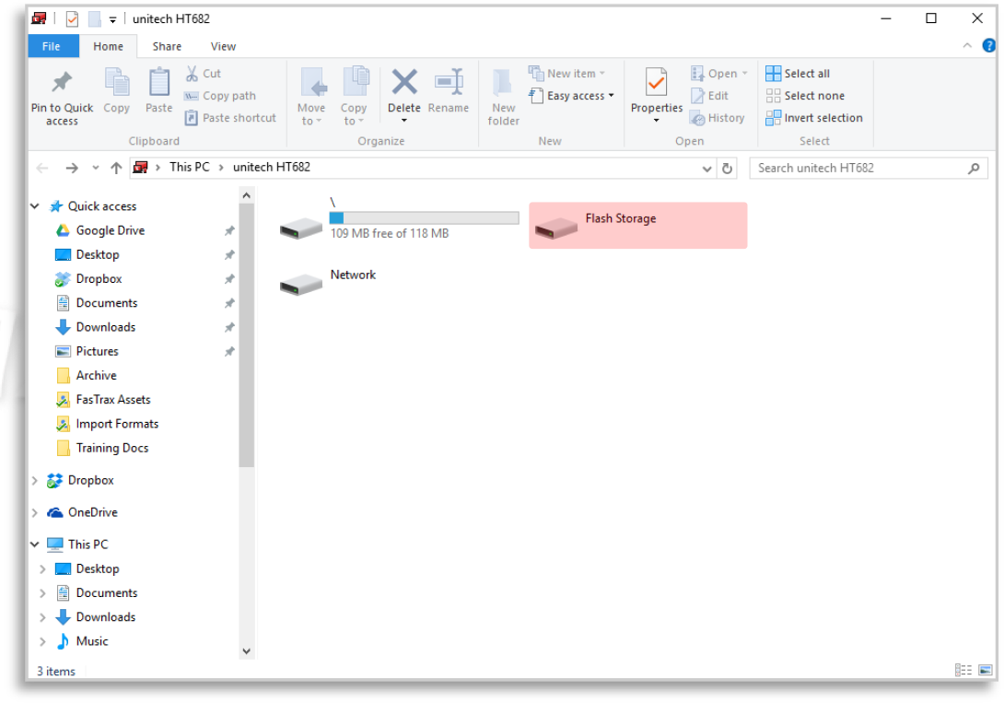Click Copy path in ribbon

[220, 96]
